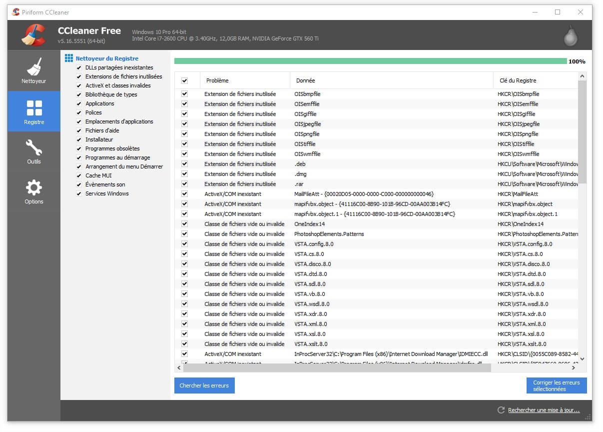603x432 pixels.
Task: Open the Nettoyeur broom section
Action: pos(34,70)
